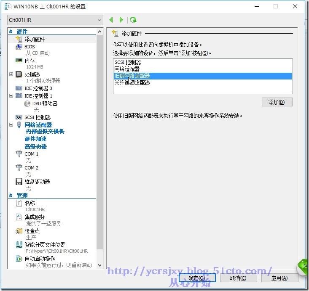
Task: Select 1 个虚拟处理器 text
Action: [x=43, y=81]
